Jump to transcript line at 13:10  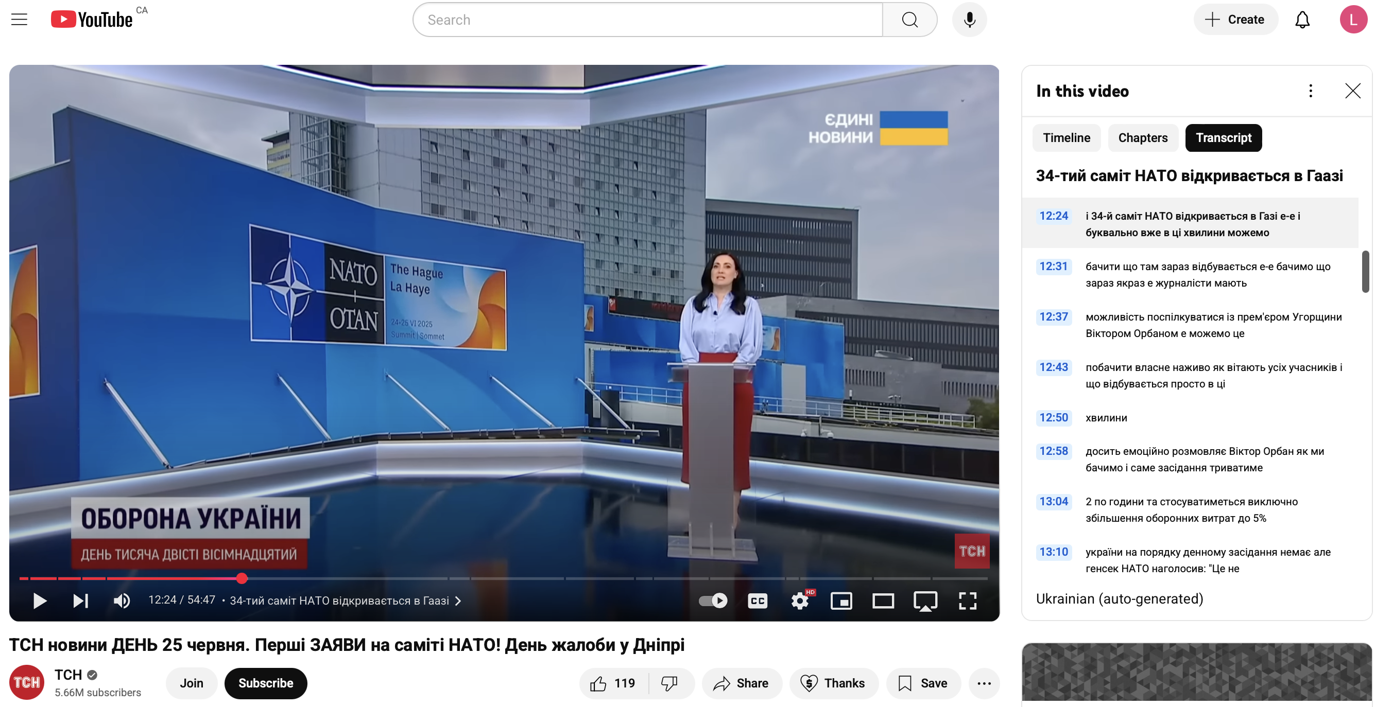[1190, 560]
